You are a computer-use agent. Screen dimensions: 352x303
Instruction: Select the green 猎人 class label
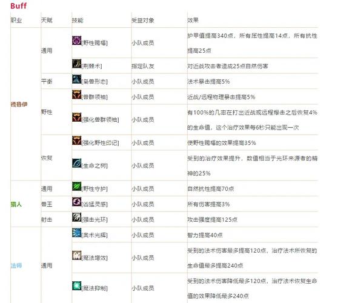[x=16, y=204]
